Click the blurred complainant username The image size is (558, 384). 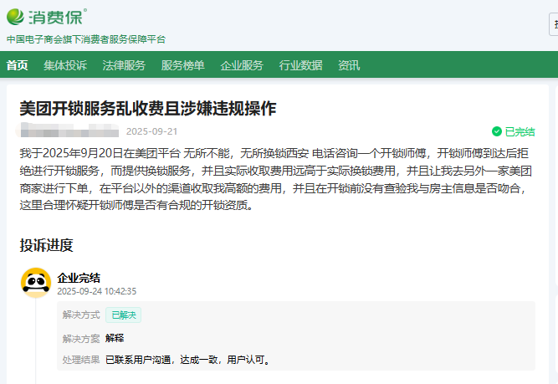coord(69,131)
